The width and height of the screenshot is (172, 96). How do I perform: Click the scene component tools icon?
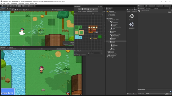coord(53,10)
